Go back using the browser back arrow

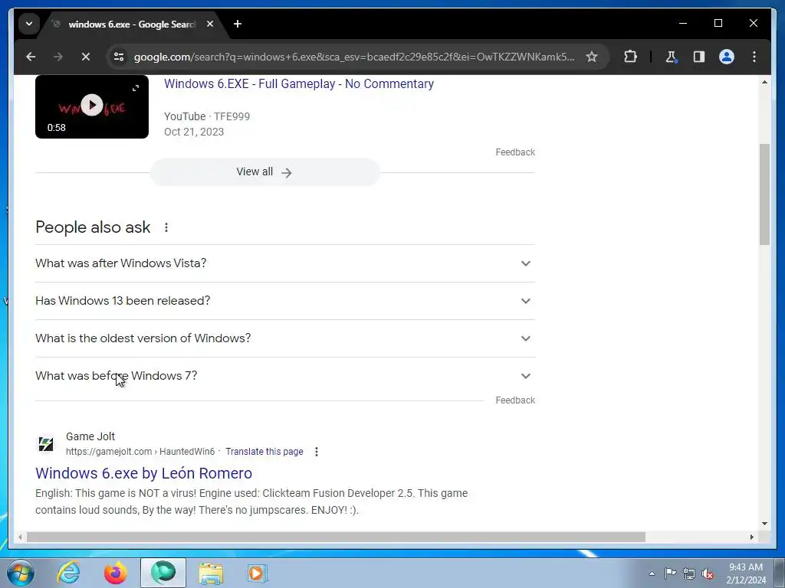click(31, 57)
